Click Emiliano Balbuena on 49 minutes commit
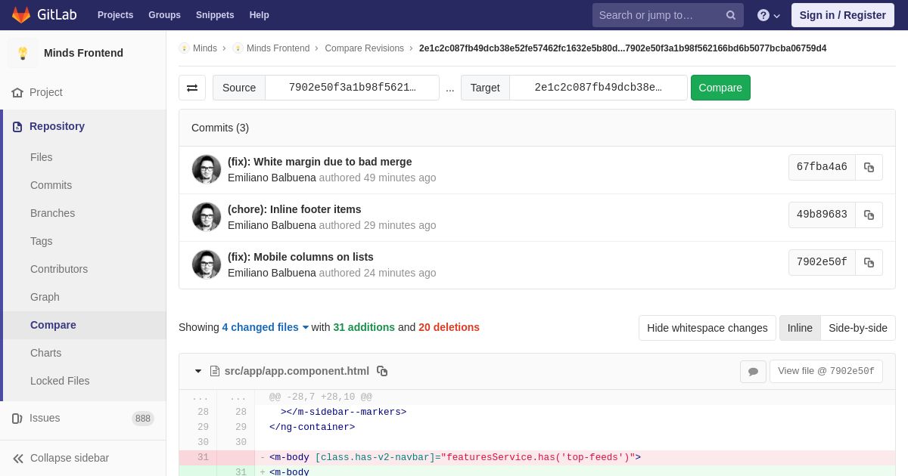Viewport: 908px width, 476px height. click(x=272, y=178)
